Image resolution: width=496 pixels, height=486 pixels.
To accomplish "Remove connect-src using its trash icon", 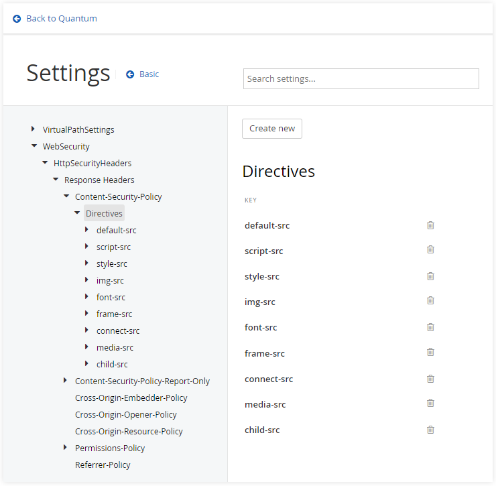I will coord(430,379).
